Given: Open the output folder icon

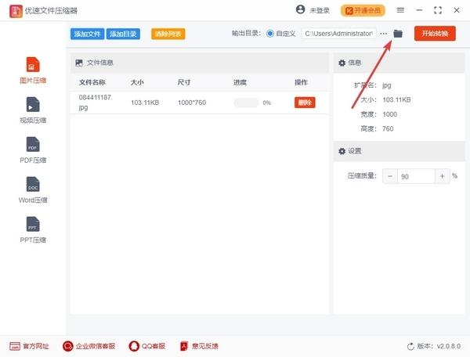Looking at the screenshot, I should (x=398, y=34).
